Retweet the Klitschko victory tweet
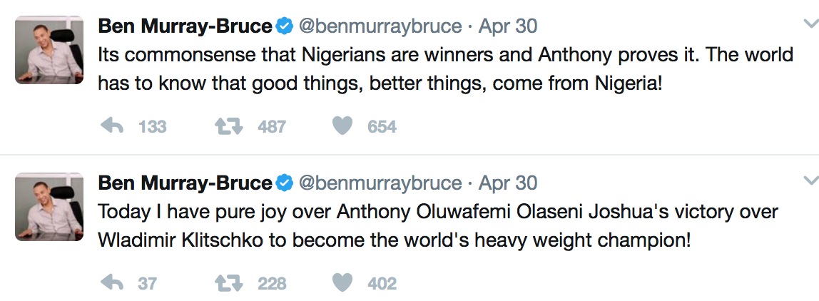The height and width of the screenshot is (301, 819). 228,283
